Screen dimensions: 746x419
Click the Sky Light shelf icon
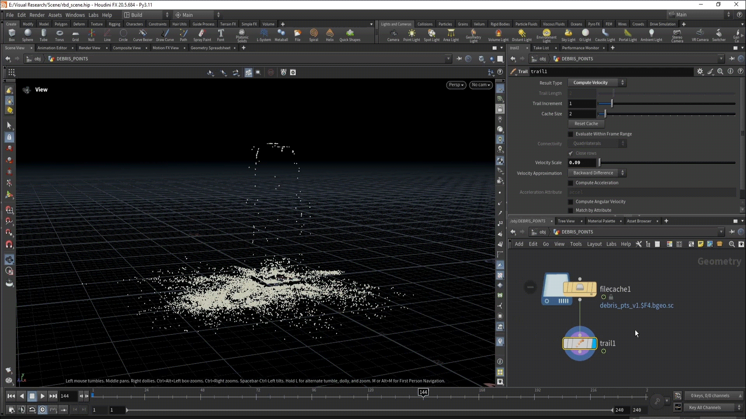tap(568, 35)
